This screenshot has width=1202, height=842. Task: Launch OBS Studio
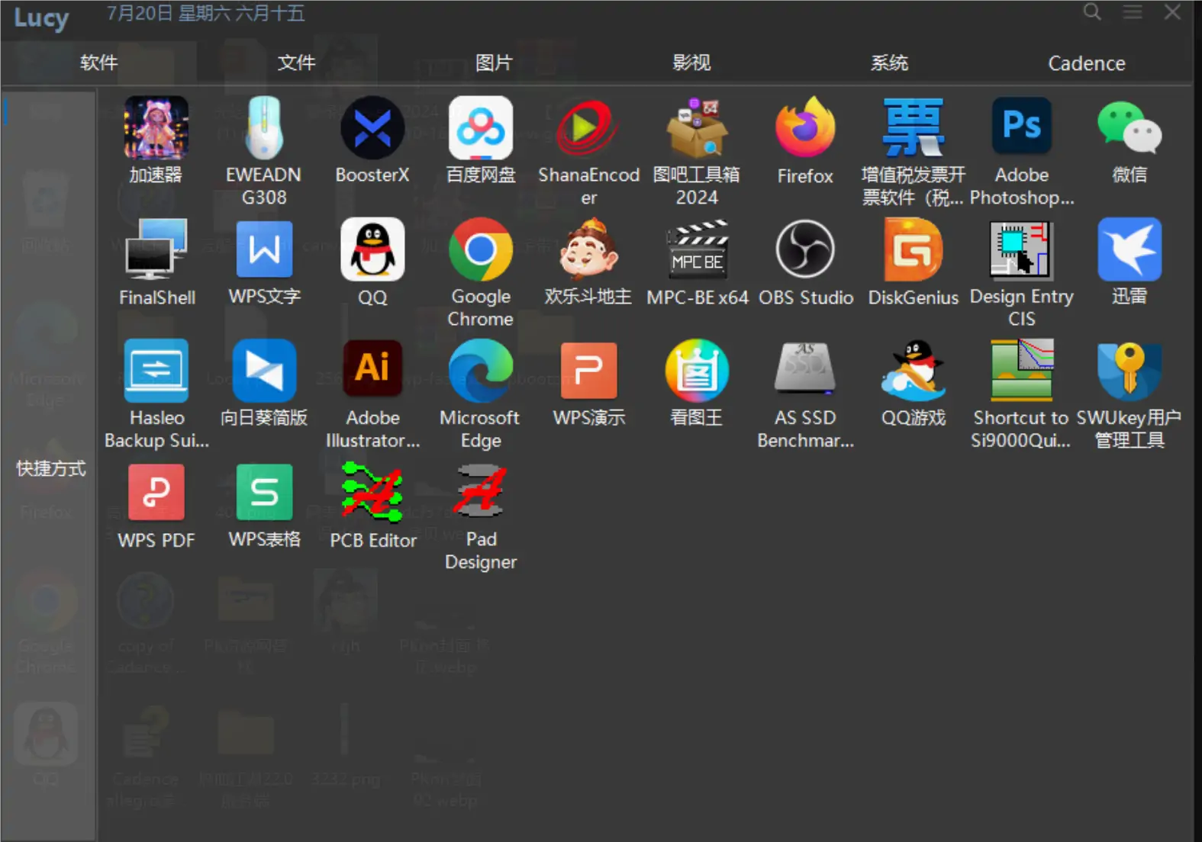click(805, 249)
